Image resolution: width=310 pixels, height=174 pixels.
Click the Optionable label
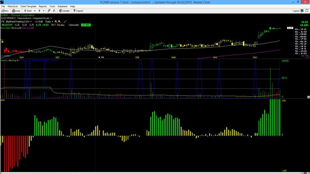[x=74, y=25]
